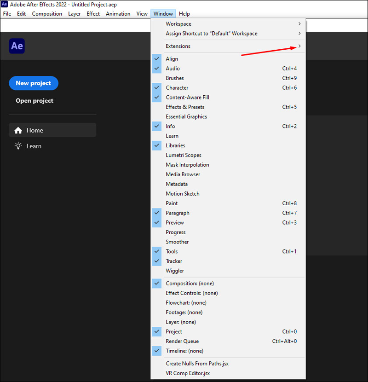Open the Smoother panel
The height and width of the screenshot is (382, 368).
pyautogui.click(x=228, y=242)
